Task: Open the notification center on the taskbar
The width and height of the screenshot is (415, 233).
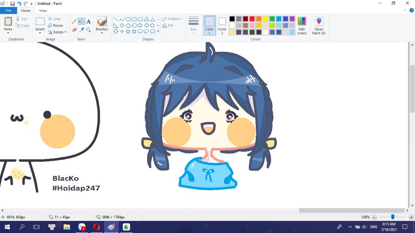Action: [x=405, y=227]
